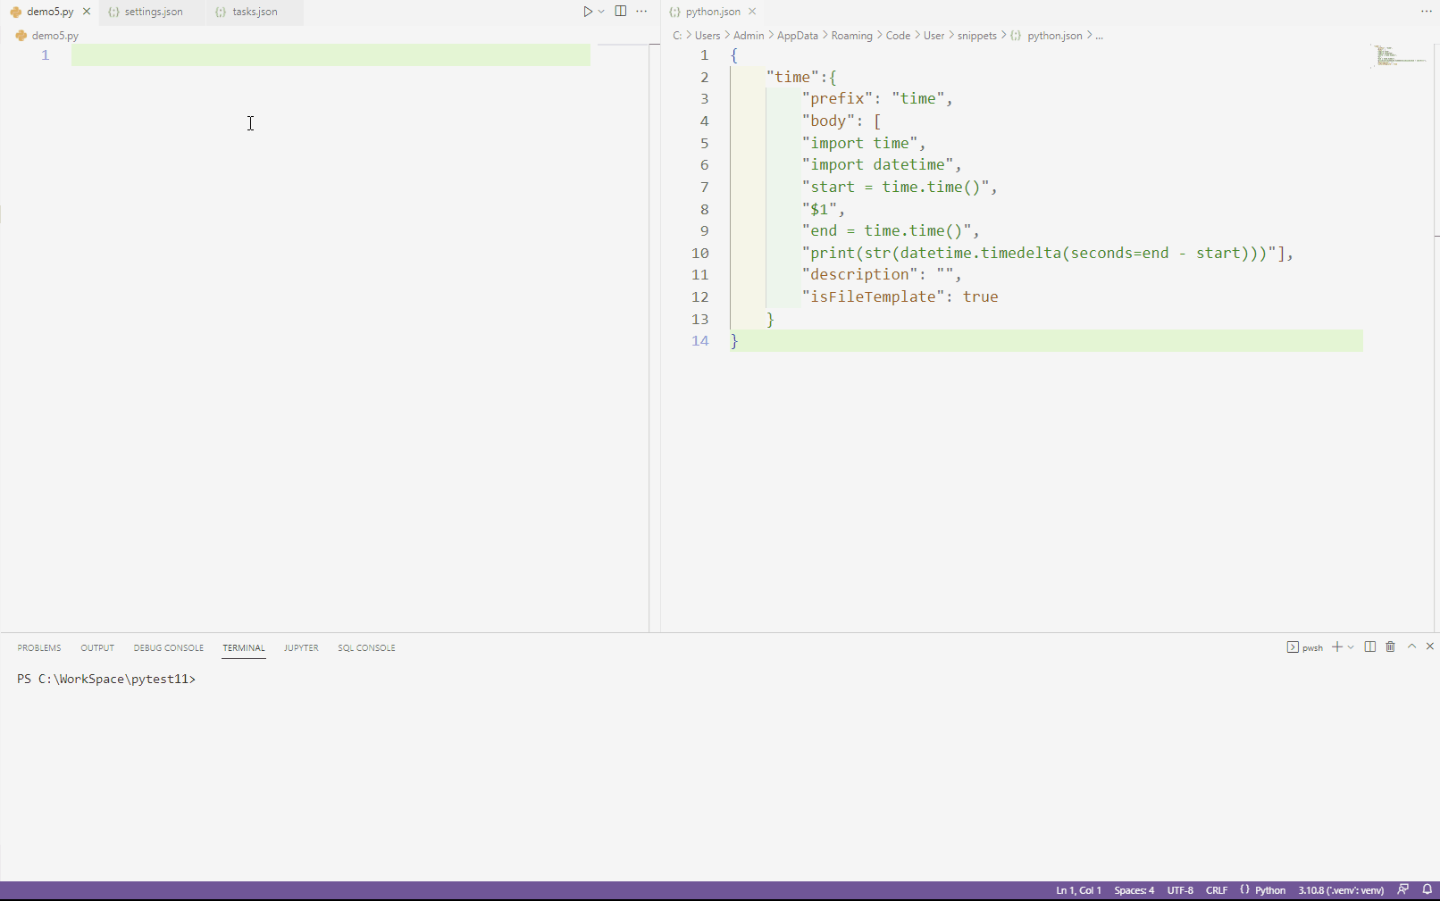Kill the terminal with the trash icon
The image size is (1440, 901).
pyautogui.click(x=1389, y=647)
